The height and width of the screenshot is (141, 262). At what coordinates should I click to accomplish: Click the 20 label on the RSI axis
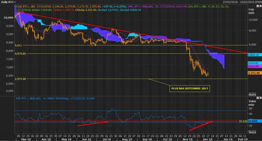(x=250, y=126)
